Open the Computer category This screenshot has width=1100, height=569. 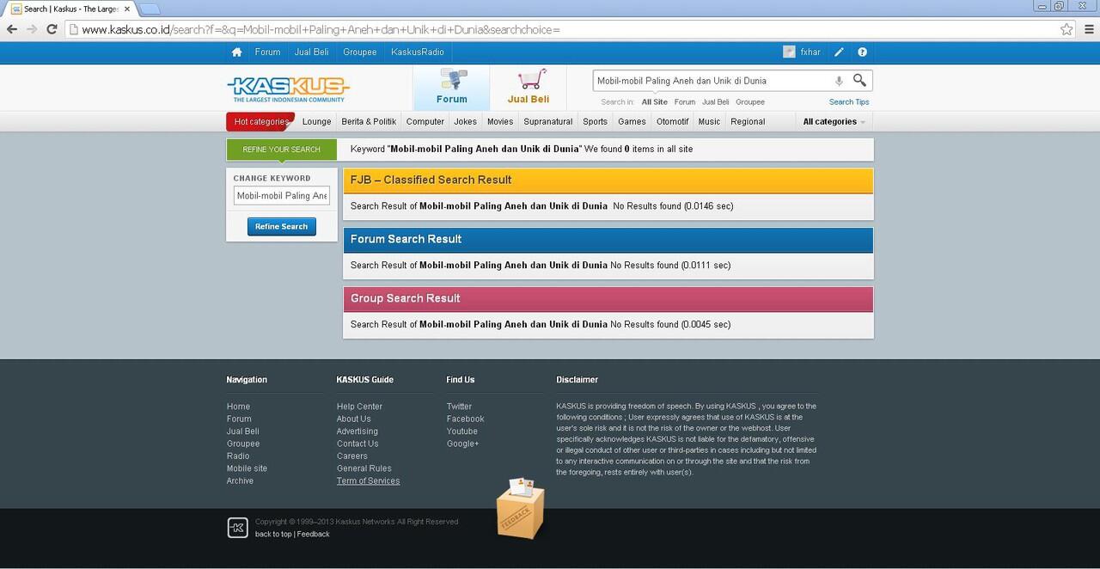coord(425,121)
